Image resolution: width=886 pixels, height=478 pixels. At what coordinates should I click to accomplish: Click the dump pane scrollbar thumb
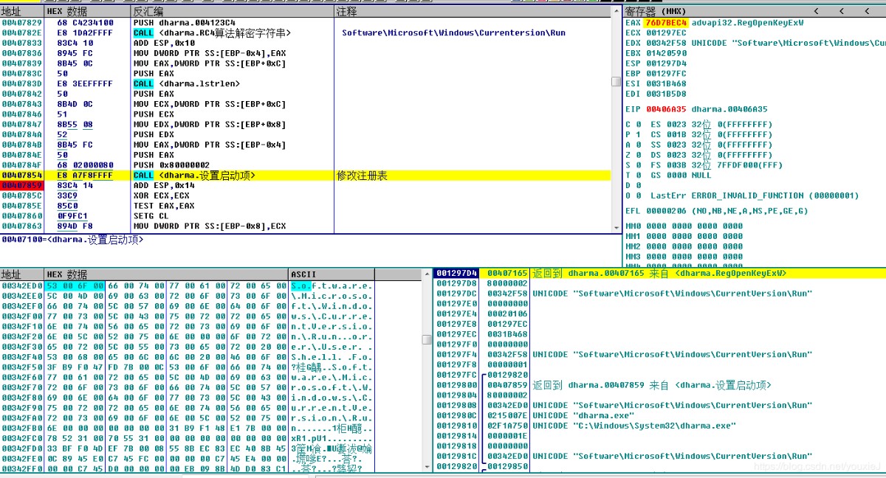(x=427, y=339)
